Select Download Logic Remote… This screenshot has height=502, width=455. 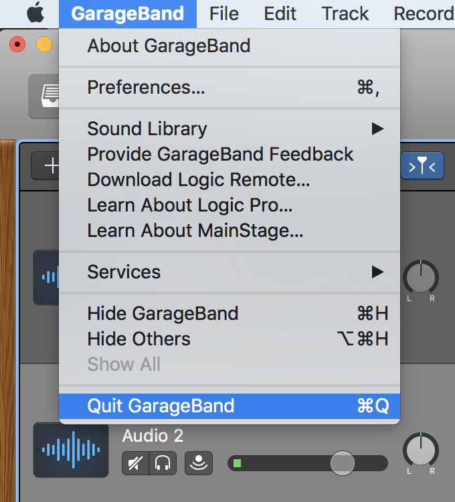pos(230,179)
